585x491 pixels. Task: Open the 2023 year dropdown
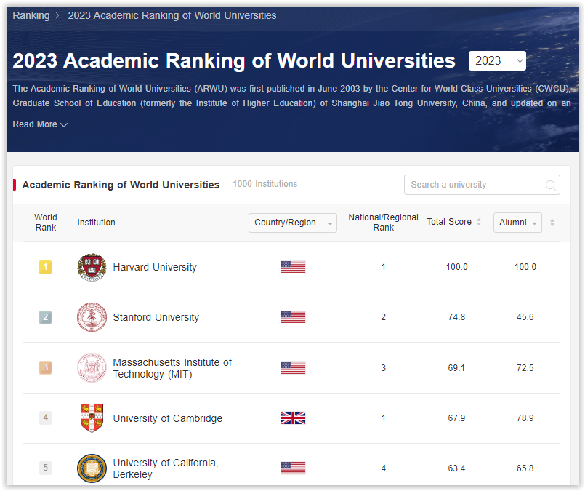click(498, 61)
